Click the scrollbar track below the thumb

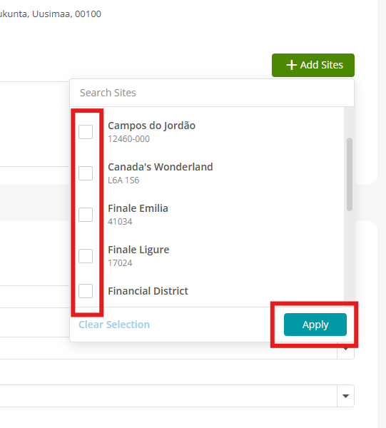350,258
